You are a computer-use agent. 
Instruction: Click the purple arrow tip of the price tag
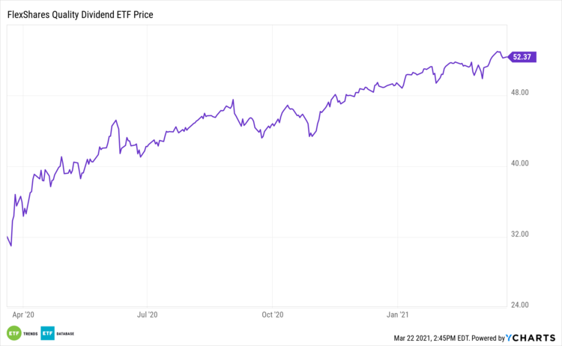click(509, 56)
